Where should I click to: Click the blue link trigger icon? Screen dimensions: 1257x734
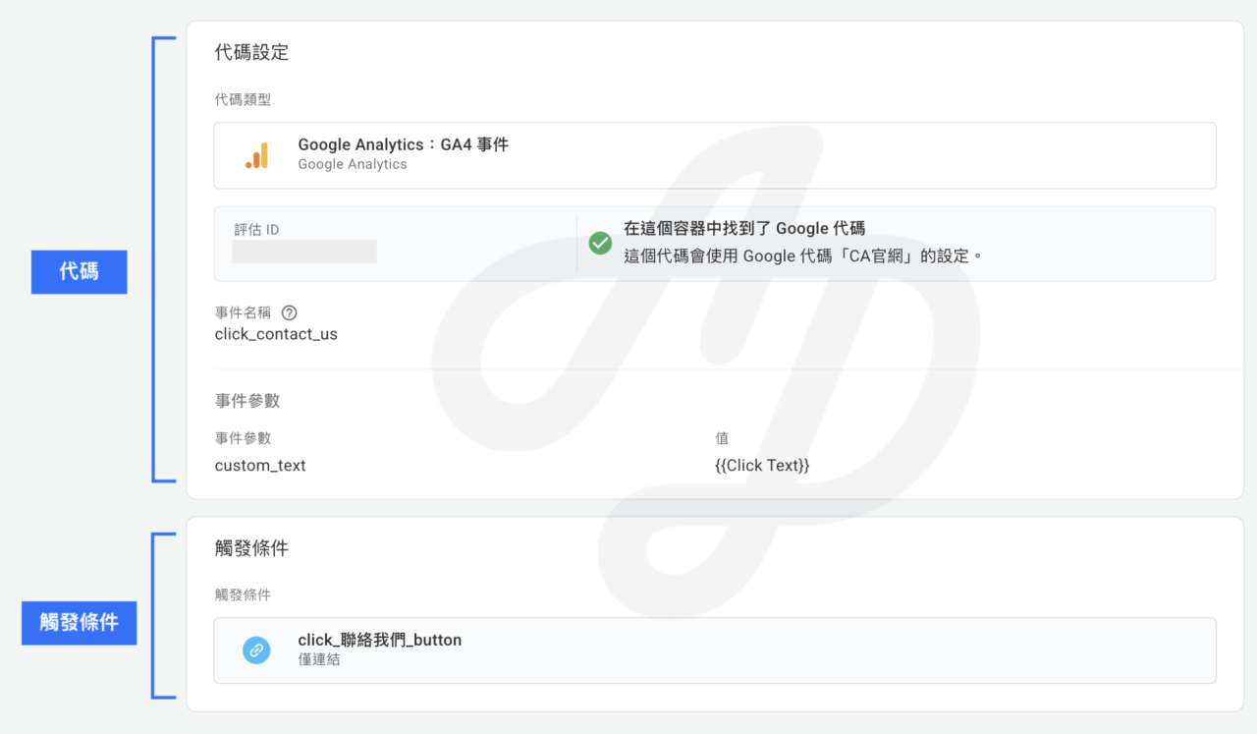coord(256,649)
